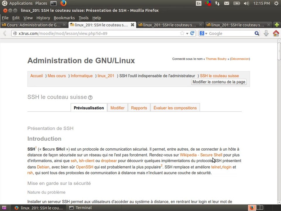Select the Évaluer les compositions tab

coord(175,108)
